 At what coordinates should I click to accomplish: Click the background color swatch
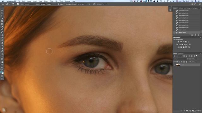[x=3, y=73]
